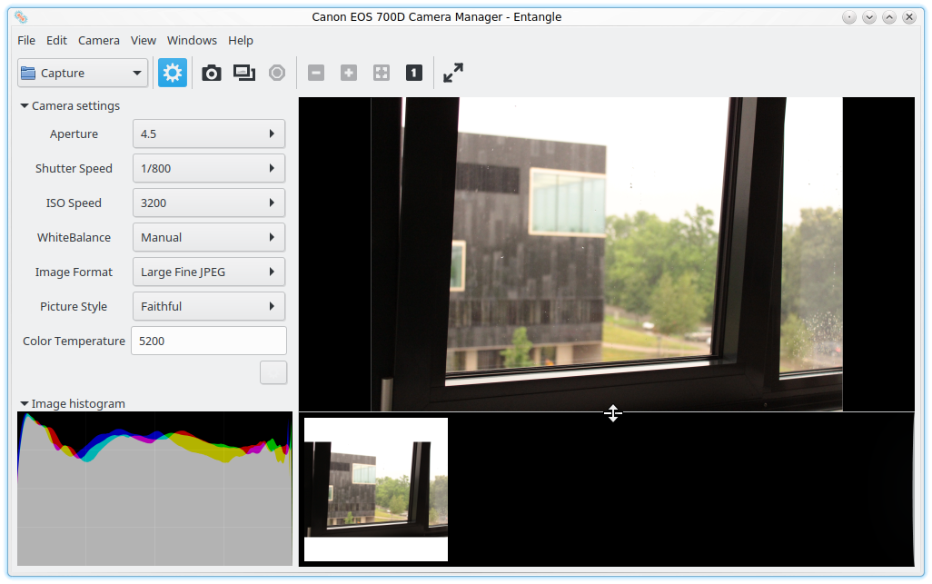The image size is (932, 584).
Task: Enter fullscreen mode with arrows icon
Action: (x=453, y=74)
